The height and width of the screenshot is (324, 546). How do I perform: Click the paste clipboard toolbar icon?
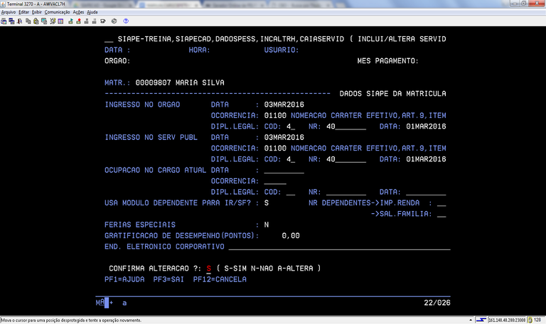(x=36, y=21)
